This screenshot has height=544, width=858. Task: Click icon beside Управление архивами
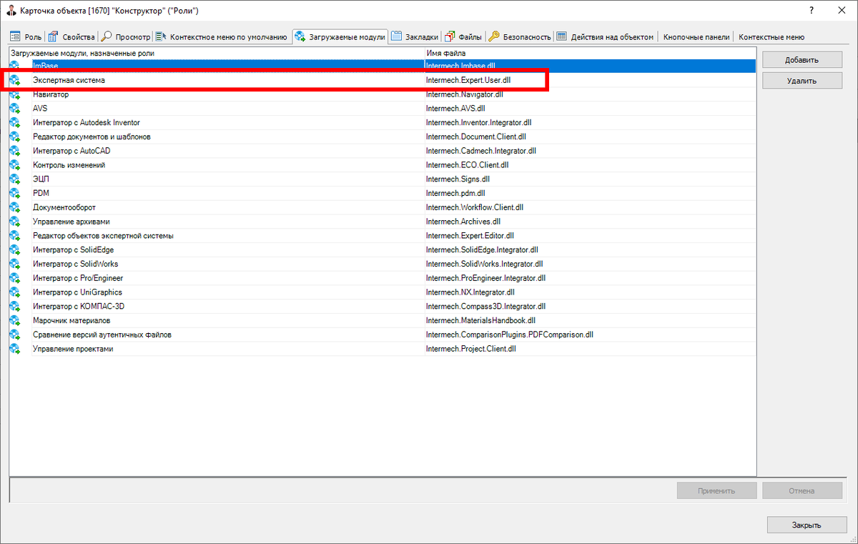click(x=15, y=222)
